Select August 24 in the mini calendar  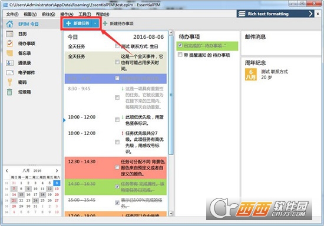pos(35,200)
